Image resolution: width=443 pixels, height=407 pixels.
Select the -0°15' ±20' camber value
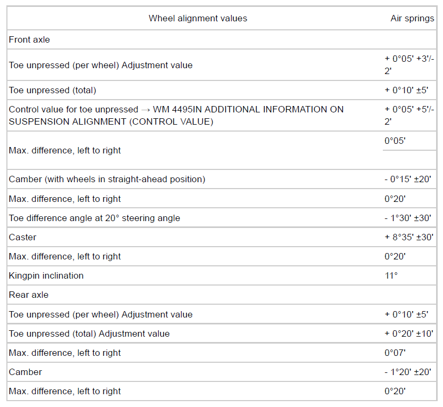click(x=408, y=179)
